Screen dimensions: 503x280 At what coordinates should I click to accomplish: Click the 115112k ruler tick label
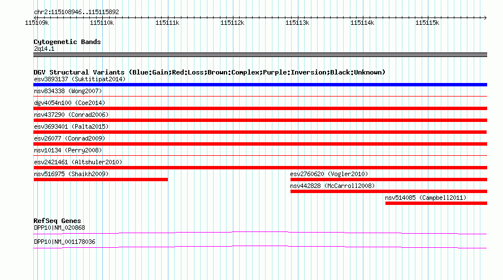tap(232, 23)
